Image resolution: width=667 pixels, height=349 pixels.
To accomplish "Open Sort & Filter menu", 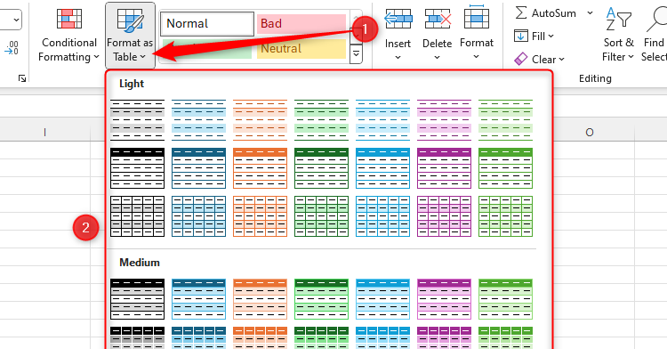I will [x=618, y=34].
